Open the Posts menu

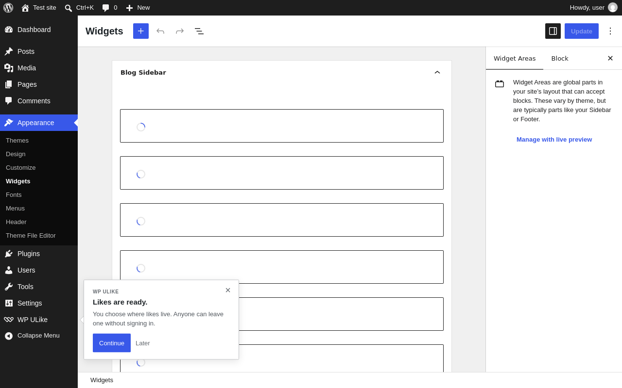pos(39,51)
